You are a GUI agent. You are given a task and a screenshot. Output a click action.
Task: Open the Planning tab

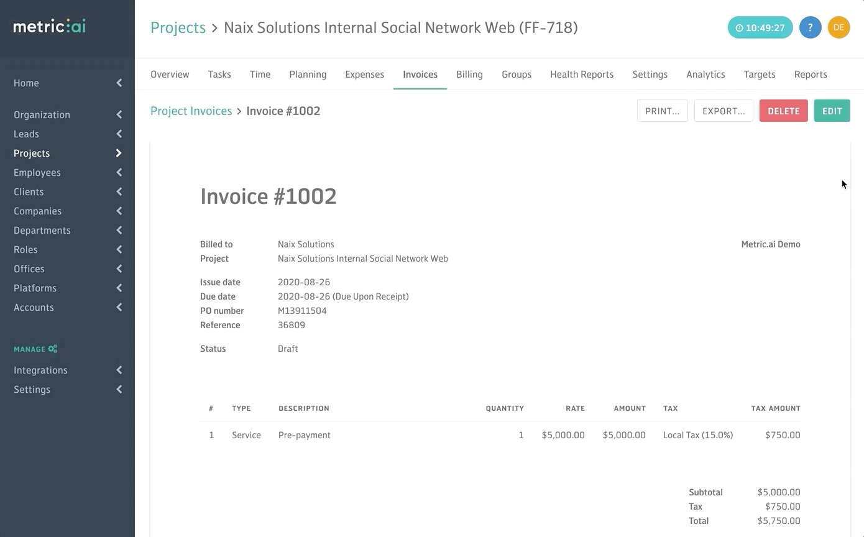tap(308, 74)
